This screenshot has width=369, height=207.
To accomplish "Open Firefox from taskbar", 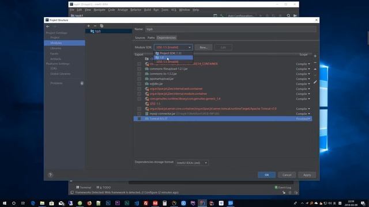I will [x=89, y=203].
